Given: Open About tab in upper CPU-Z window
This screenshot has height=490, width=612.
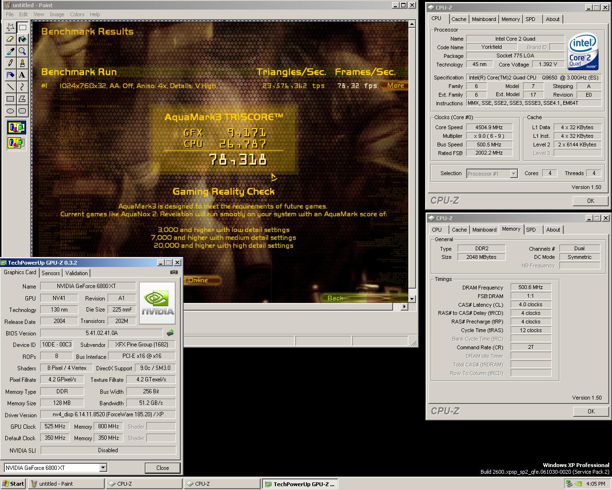Looking at the screenshot, I should tap(553, 19).
